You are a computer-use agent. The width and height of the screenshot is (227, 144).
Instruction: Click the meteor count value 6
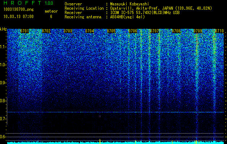pos(51,17)
